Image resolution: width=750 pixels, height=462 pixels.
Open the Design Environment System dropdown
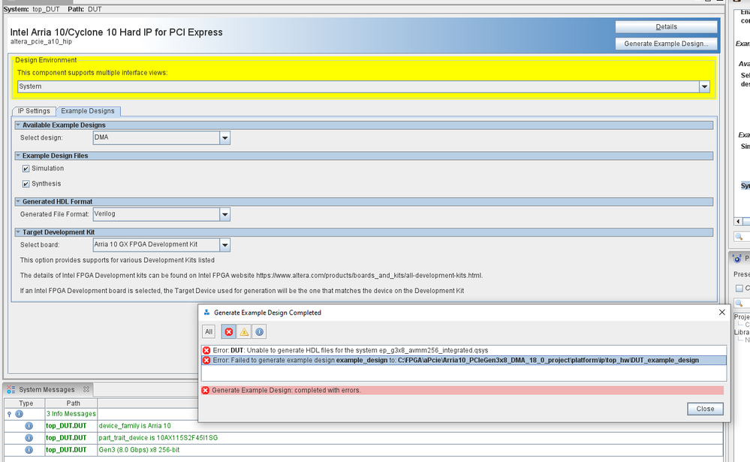pyautogui.click(x=704, y=86)
